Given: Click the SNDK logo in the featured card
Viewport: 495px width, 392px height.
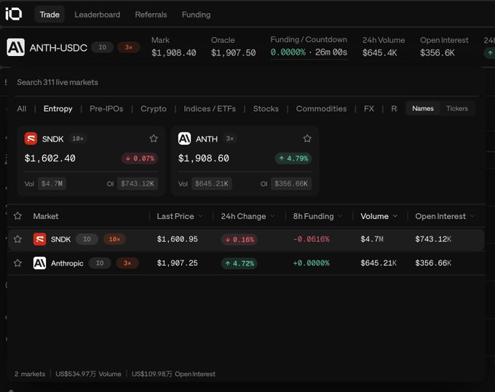Looking at the screenshot, I should (x=31, y=138).
